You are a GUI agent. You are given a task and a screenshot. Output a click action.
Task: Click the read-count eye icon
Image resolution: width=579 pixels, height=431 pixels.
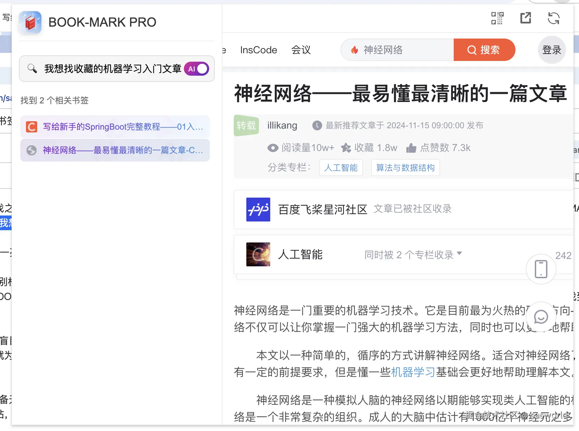273,148
